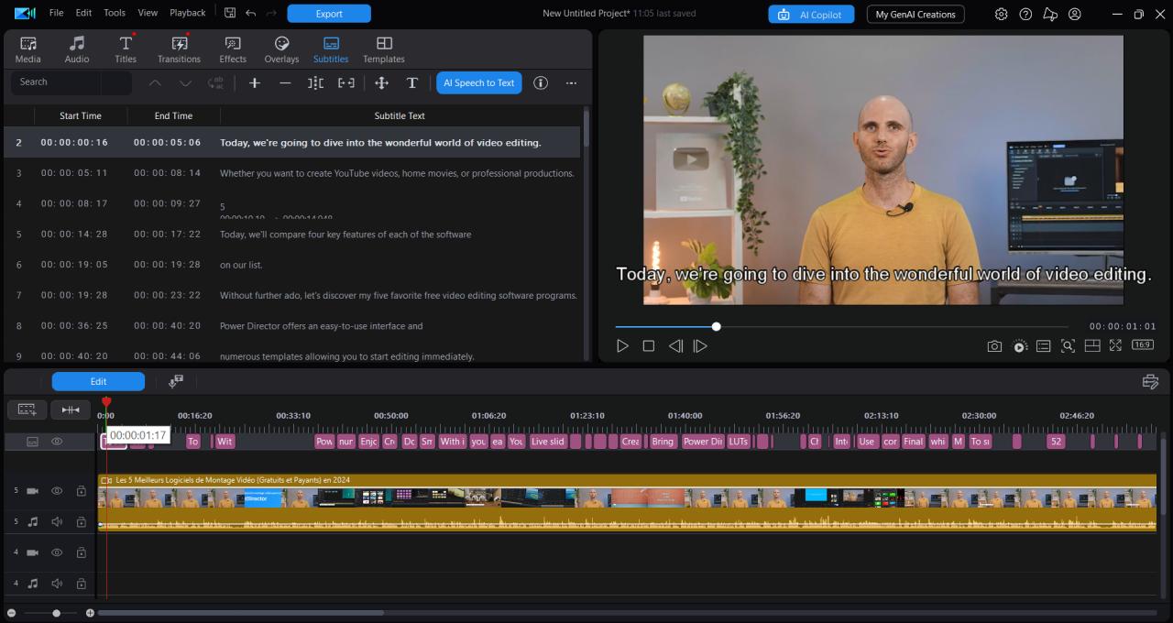Lock video track 4 with the lock icon
This screenshot has height=623, width=1173.
click(81, 552)
